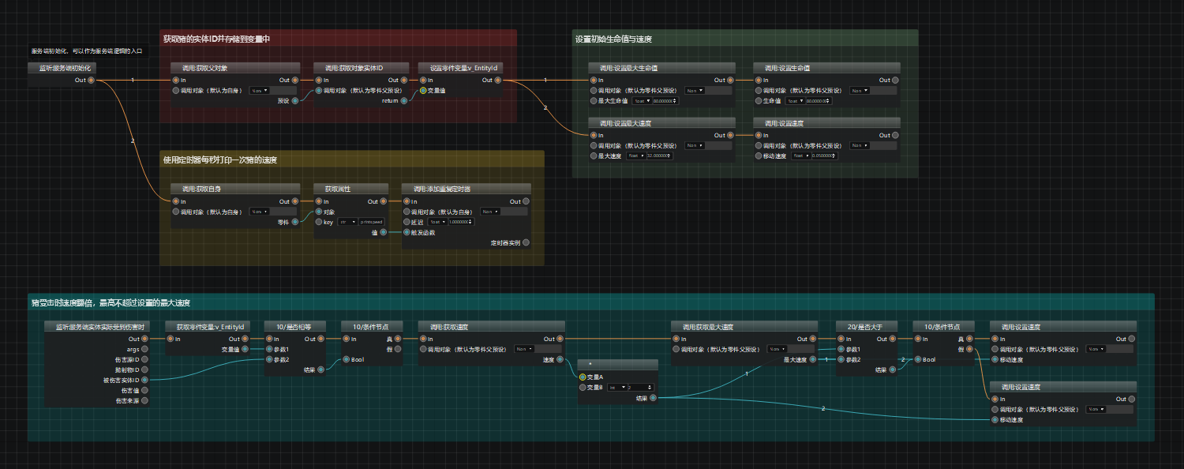
Task: Click the 结果 pin of the * multiply node
Action: pyautogui.click(x=653, y=397)
